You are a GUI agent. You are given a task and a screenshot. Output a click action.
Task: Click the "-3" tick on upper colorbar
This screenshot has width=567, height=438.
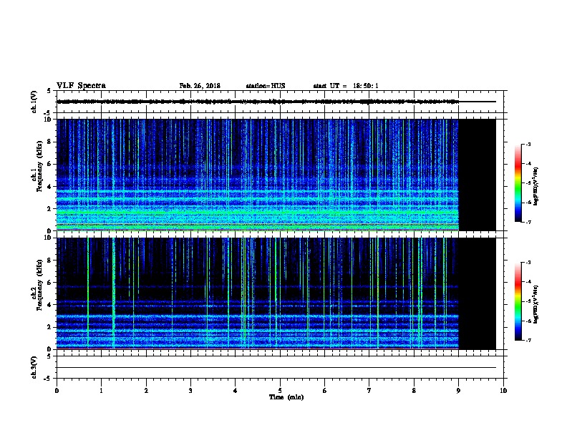pos(528,144)
